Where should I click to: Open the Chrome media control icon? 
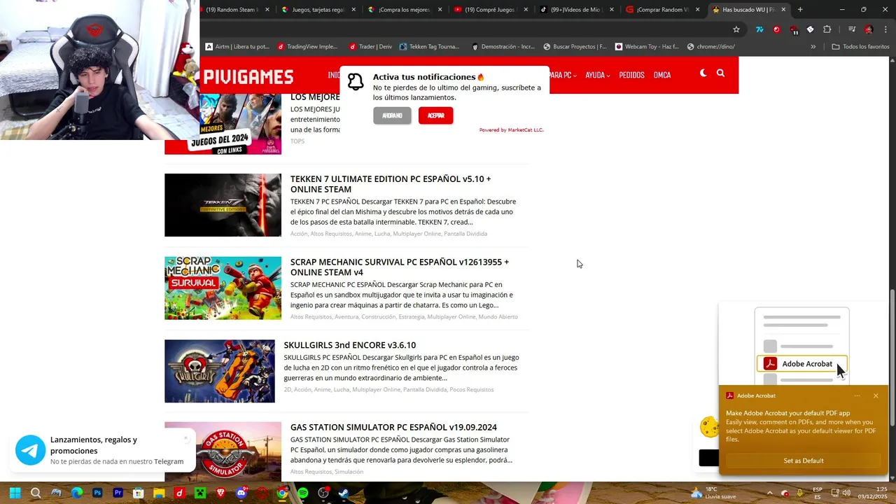852,29
